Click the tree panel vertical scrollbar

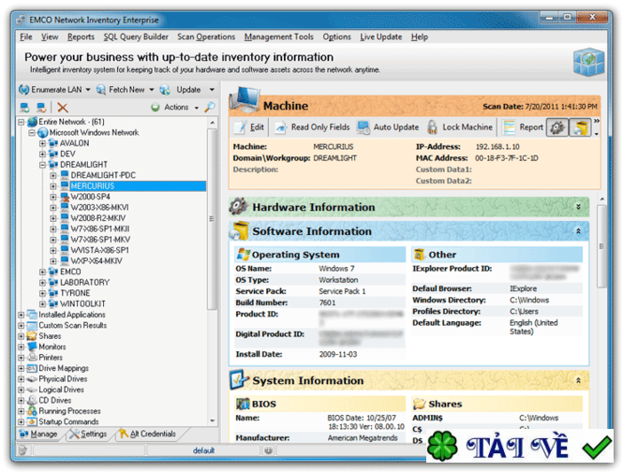(212, 219)
